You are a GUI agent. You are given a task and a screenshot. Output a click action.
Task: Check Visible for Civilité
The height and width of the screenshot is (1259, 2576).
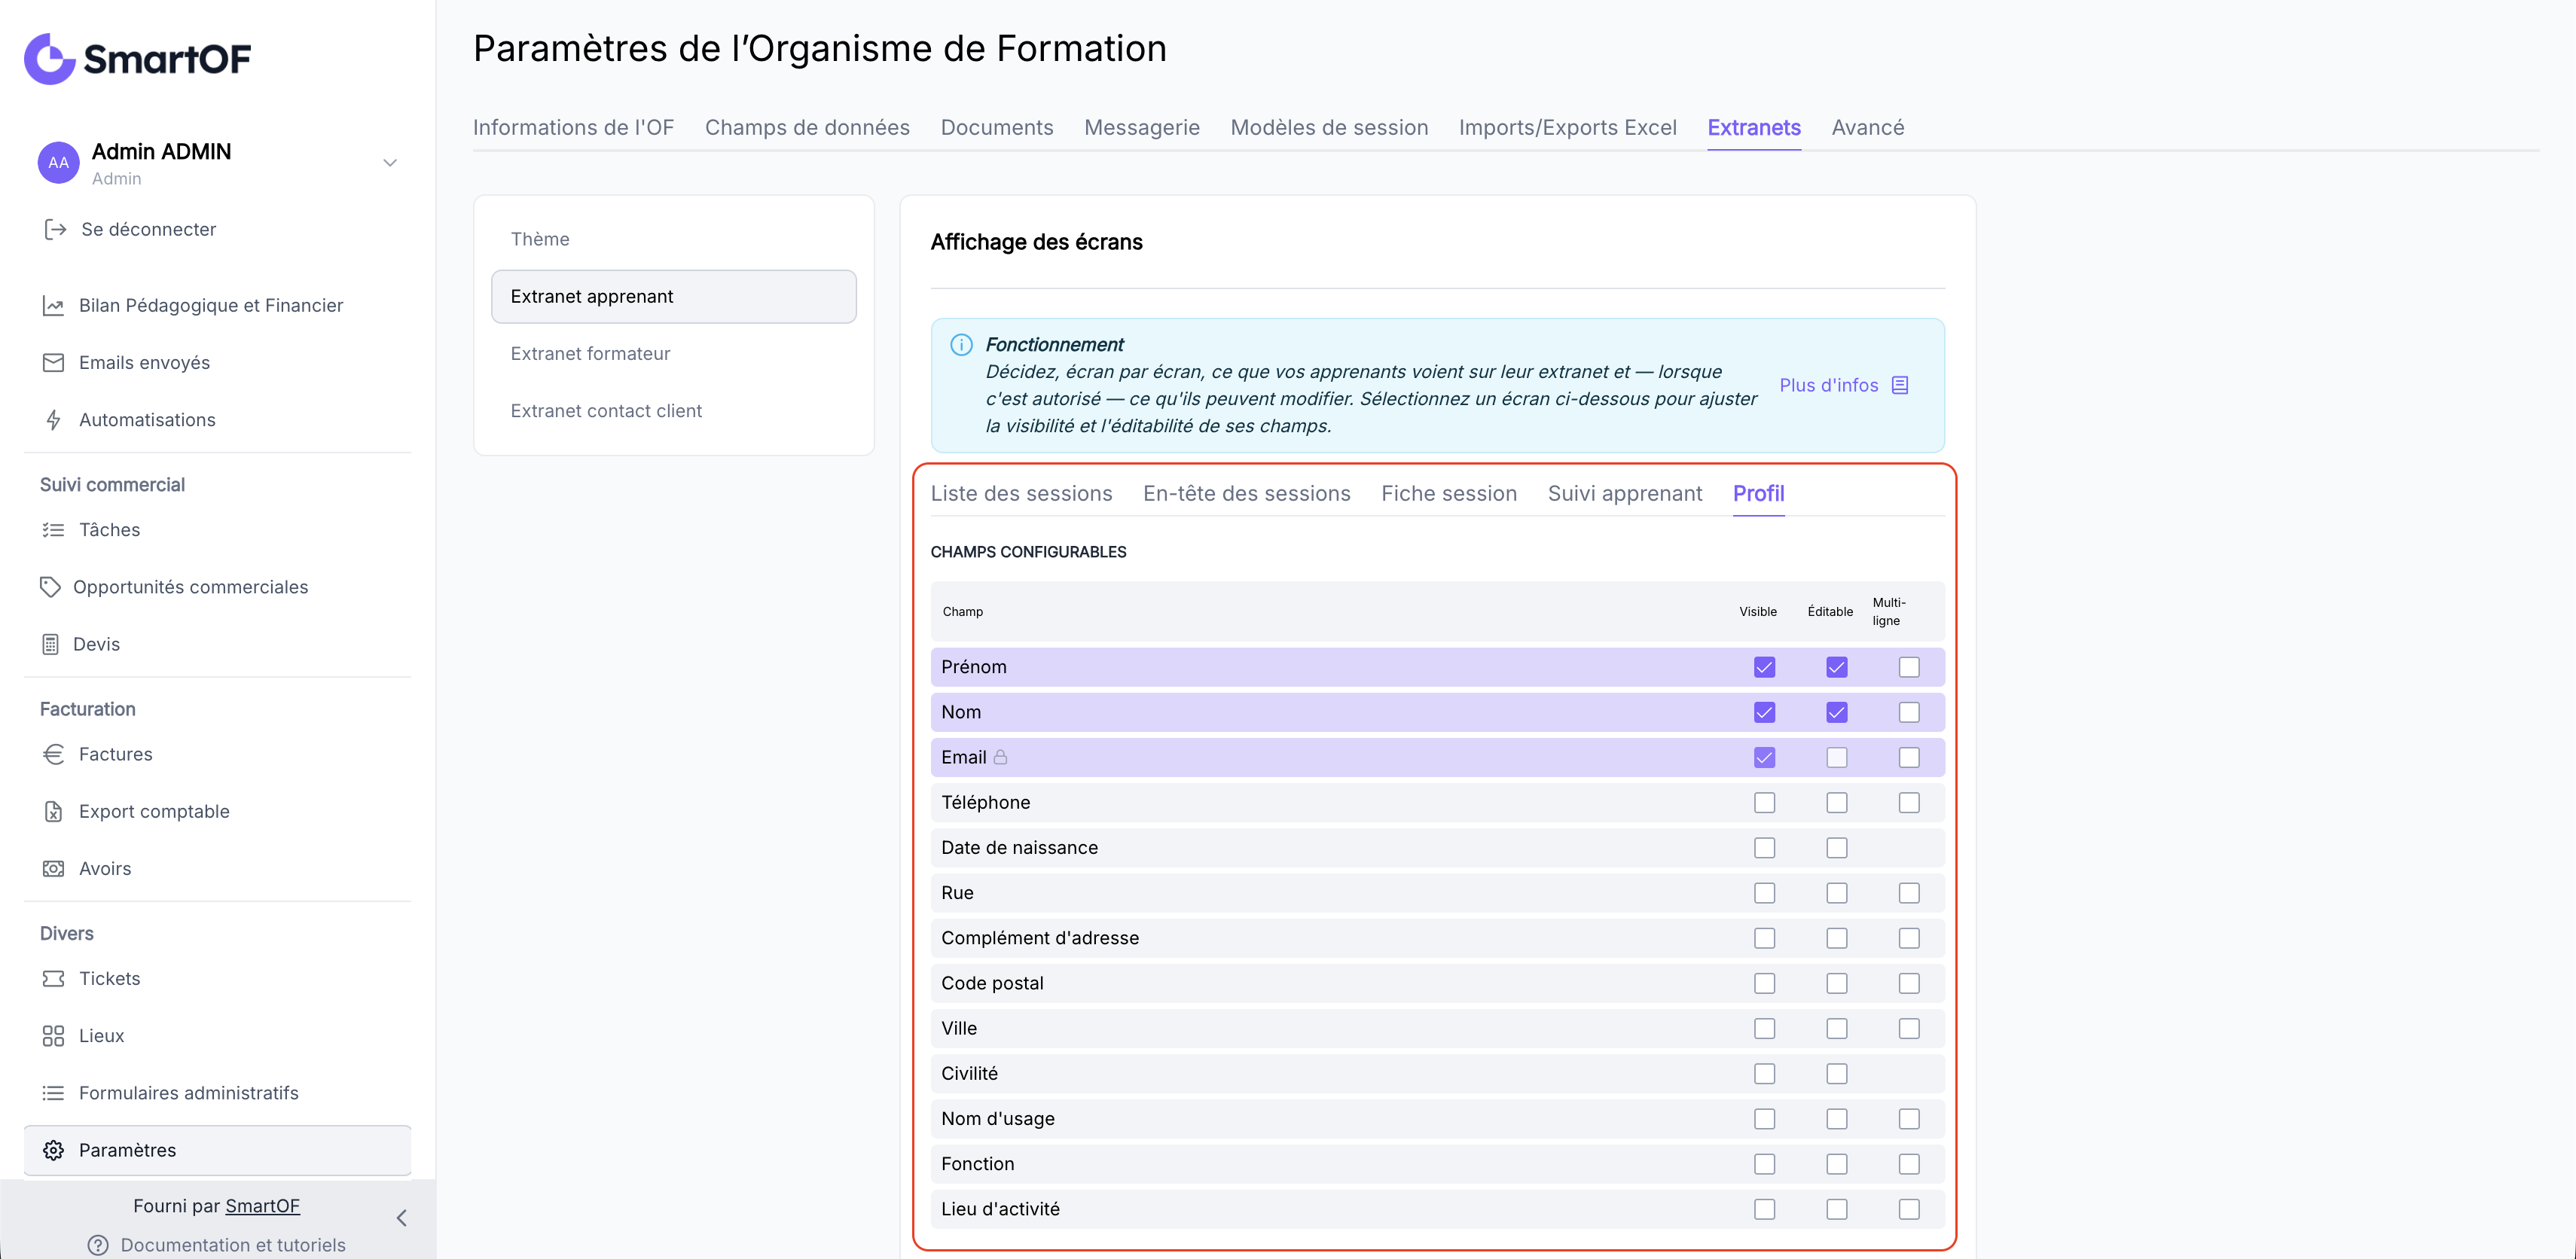[x=1764, y=1073]
